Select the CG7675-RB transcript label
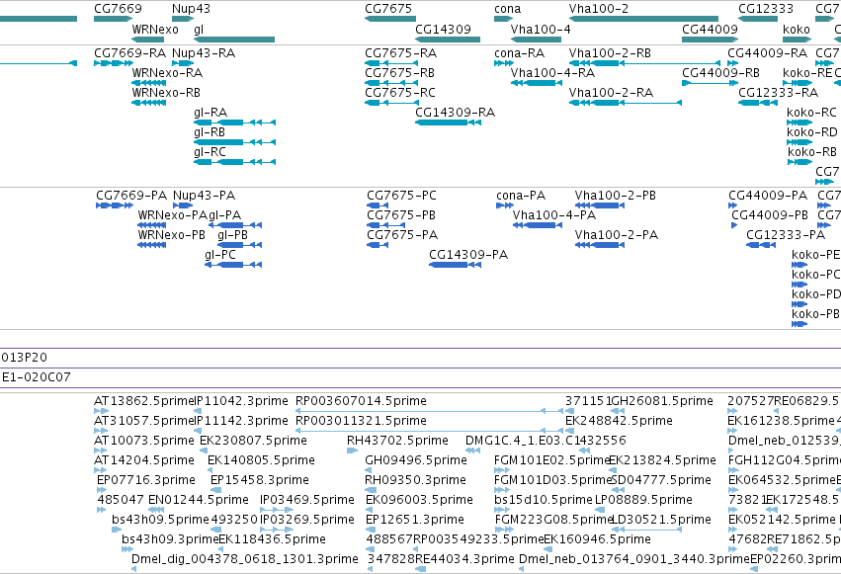 coord(399,73)
